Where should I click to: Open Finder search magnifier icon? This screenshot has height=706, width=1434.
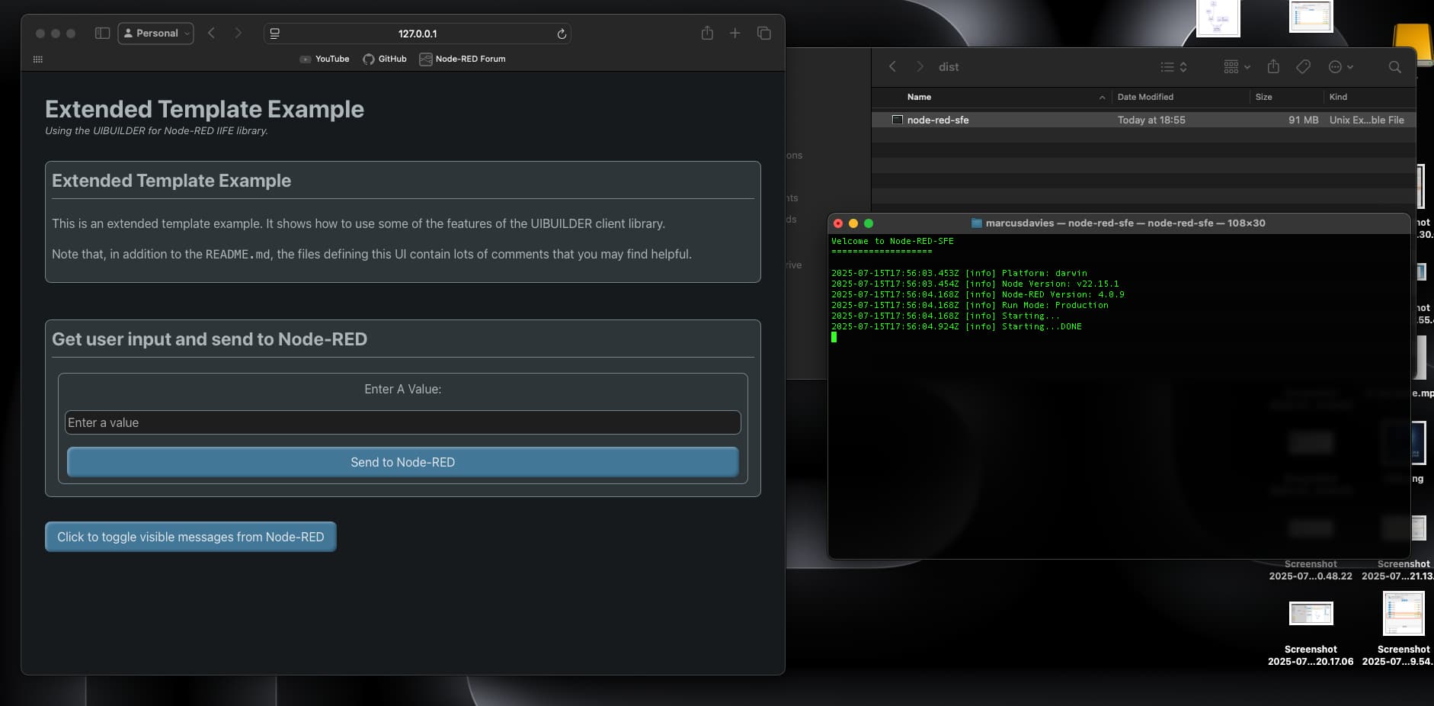click(x=1394, y=67)
